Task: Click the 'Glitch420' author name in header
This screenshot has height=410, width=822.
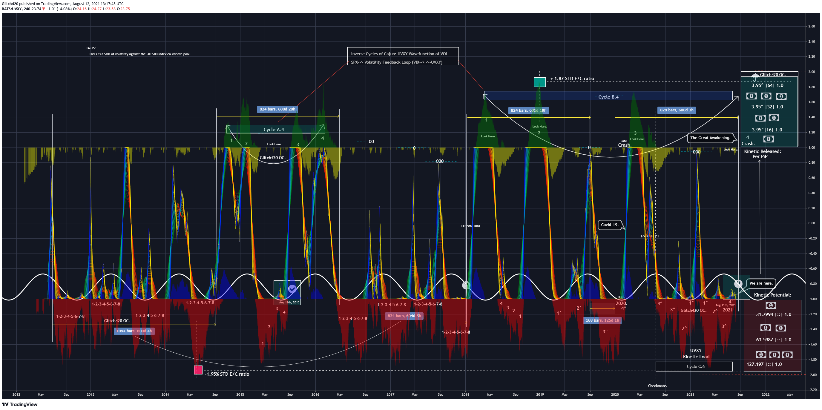Action: point(10,4)
